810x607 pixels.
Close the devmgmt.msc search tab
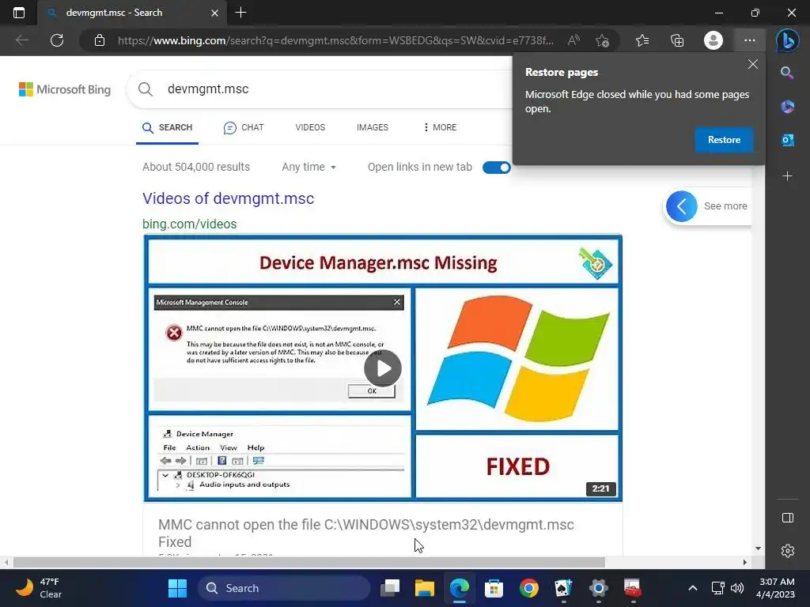[x=214, y=13]
